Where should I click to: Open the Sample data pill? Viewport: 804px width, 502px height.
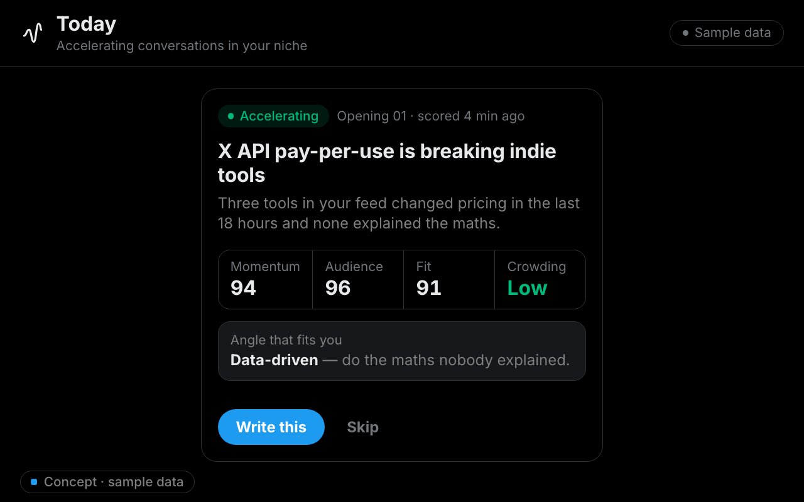727,33
